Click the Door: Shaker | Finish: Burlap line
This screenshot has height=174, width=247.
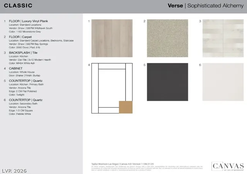click(x=25, y=75)
